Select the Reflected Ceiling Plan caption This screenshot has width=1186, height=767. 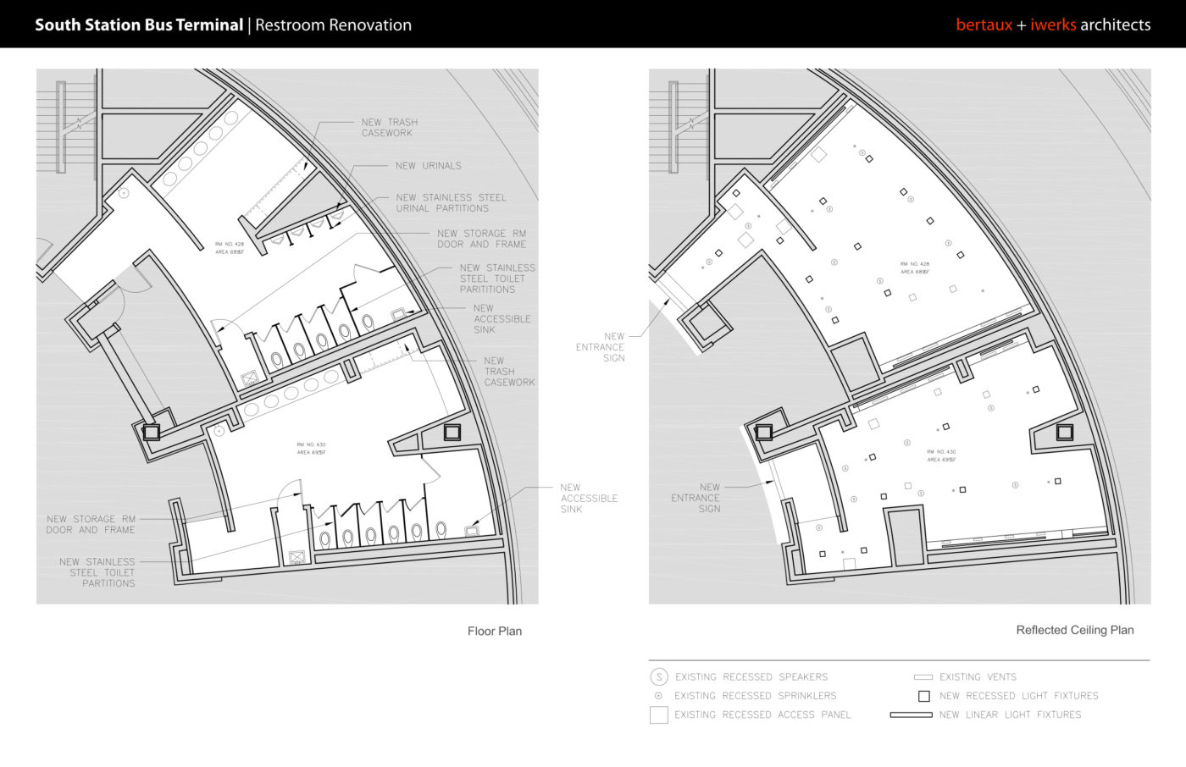coord(1074,630)
